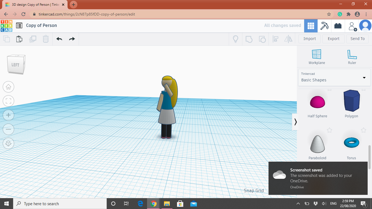Screen dimensions: 372x209
Task: Pick the Paraboloid shape
Action: pos(317,144)
